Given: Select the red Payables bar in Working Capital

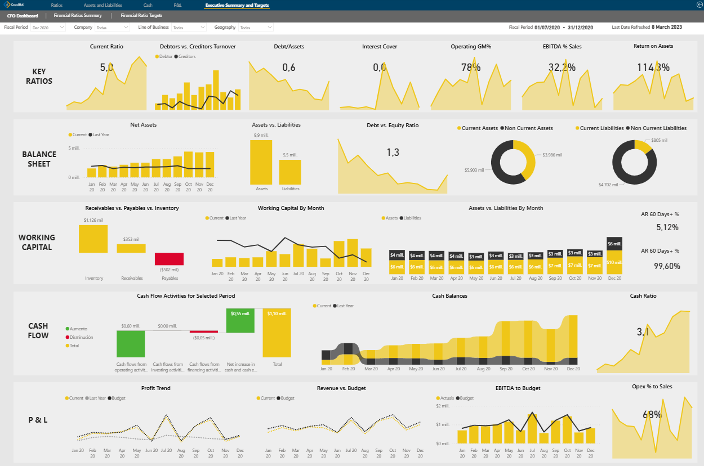Looking at the screenshot, I should [x=170, y=259].
